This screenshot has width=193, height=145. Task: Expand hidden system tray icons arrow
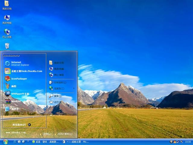[x=171, y=142]
